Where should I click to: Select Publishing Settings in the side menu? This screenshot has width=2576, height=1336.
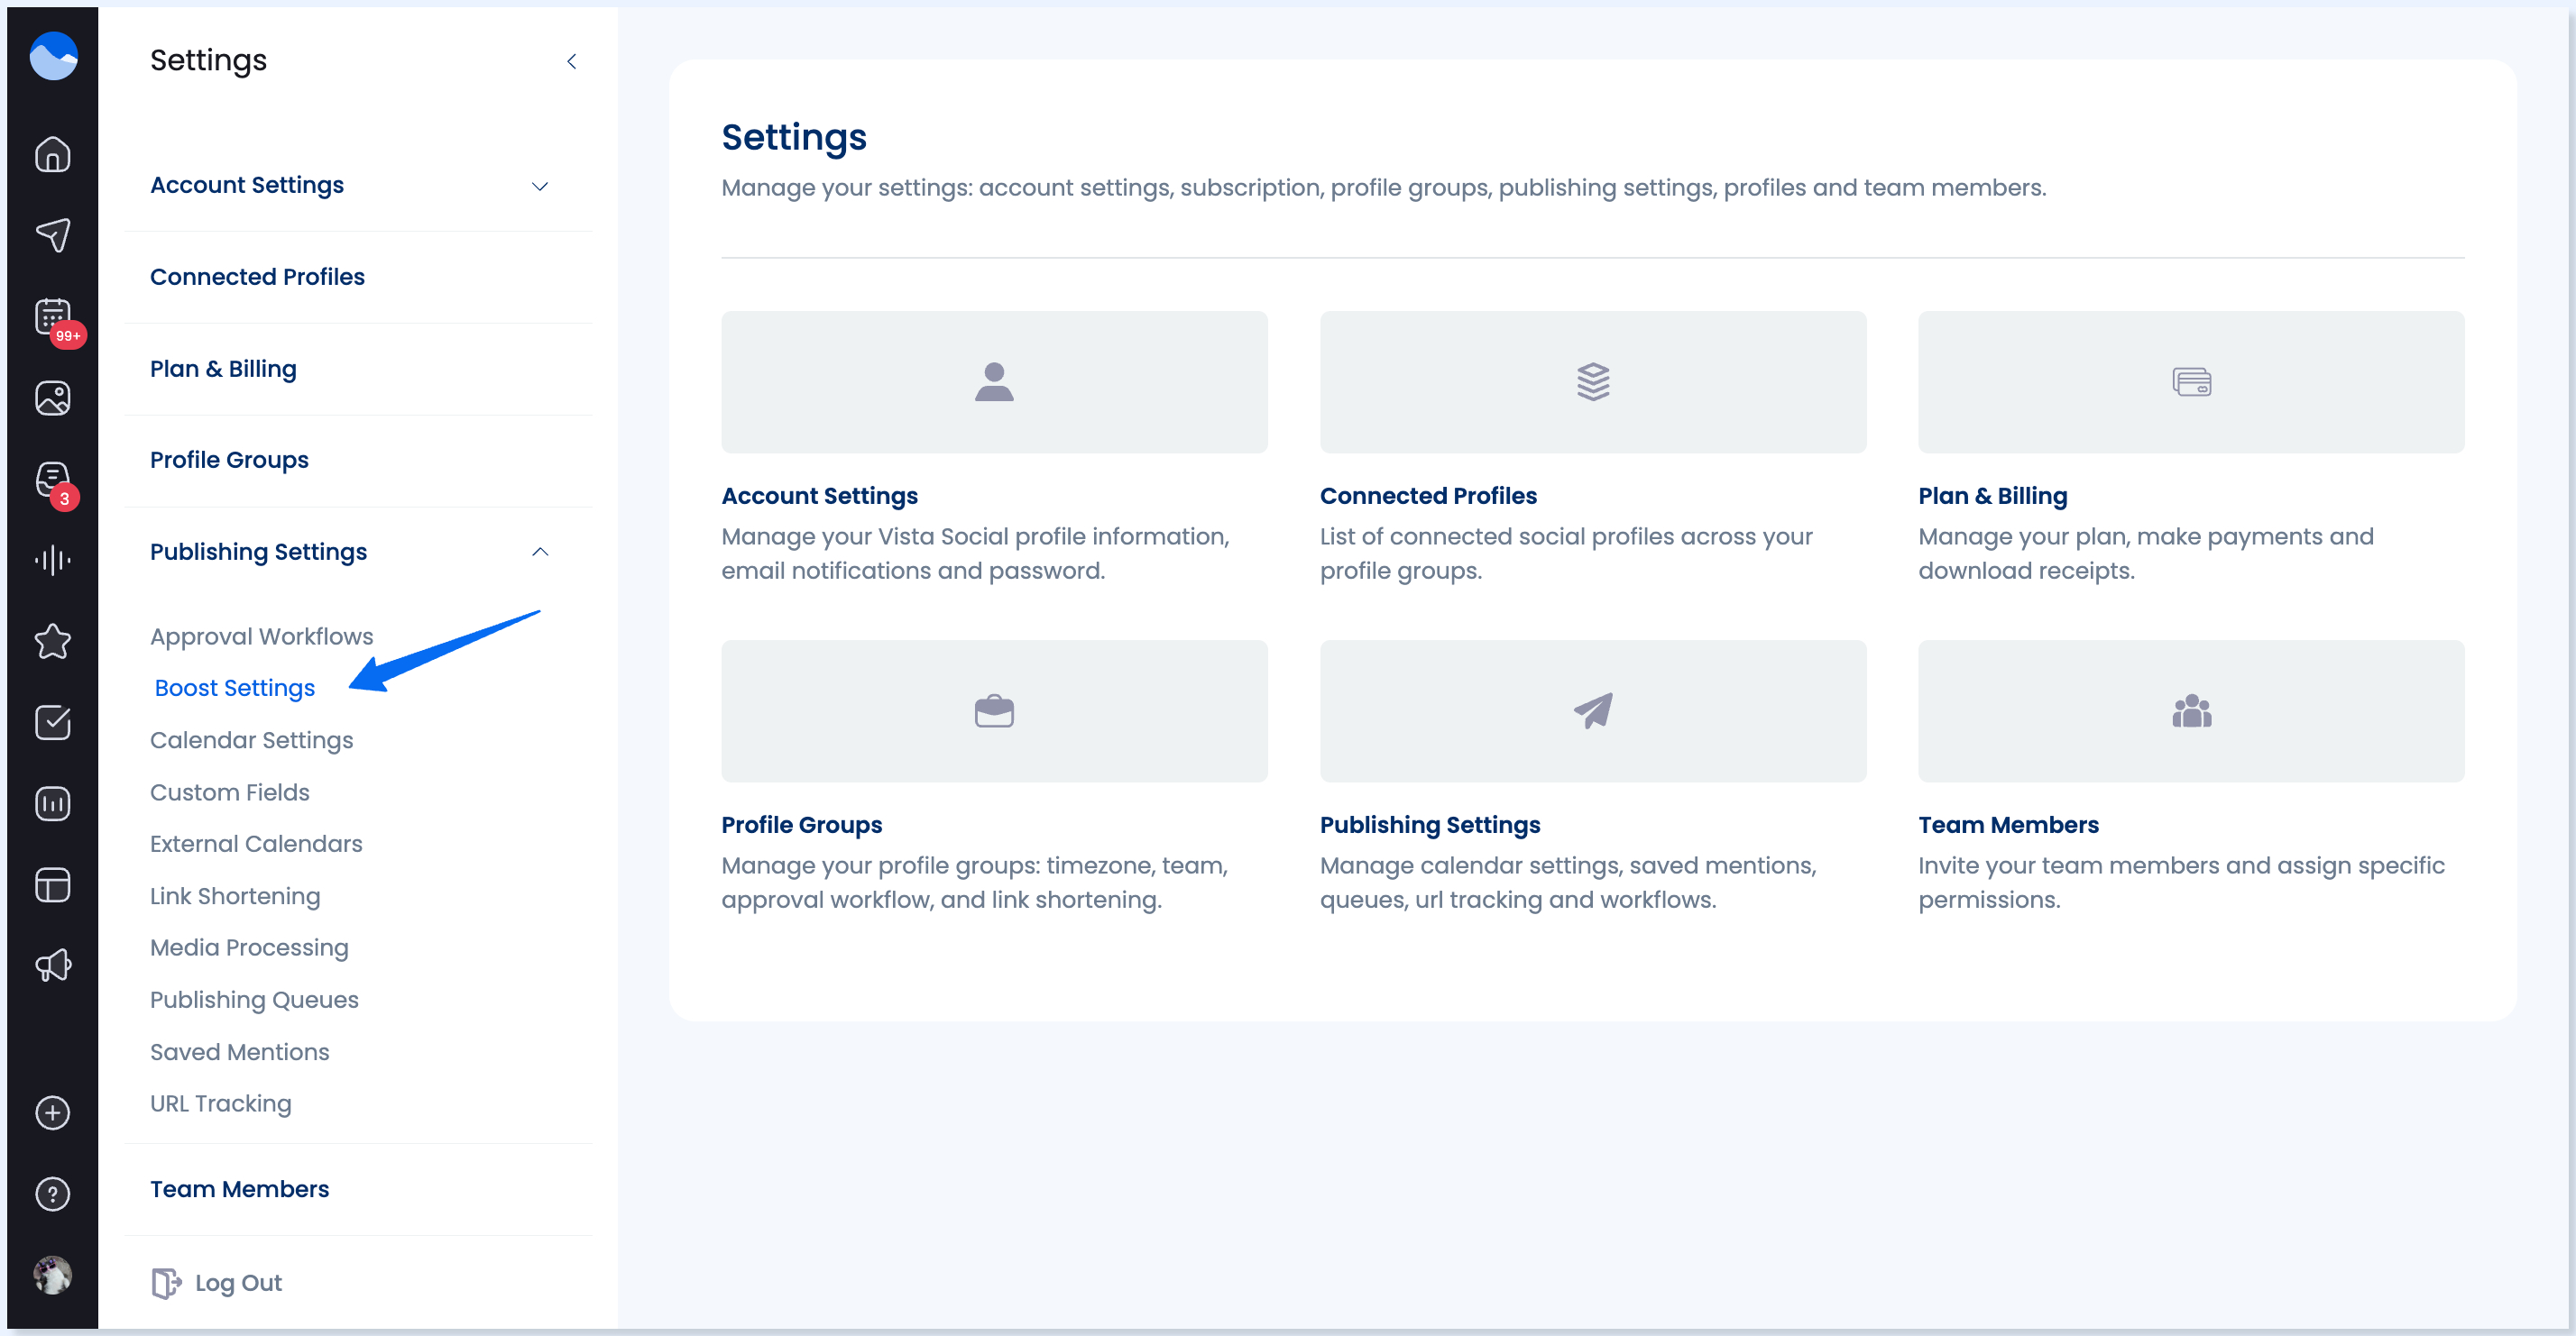258,552
